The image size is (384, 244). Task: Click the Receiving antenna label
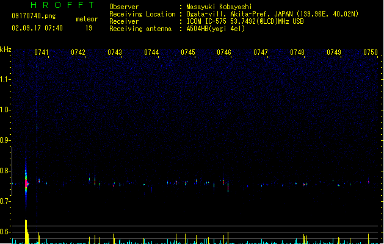coord(140,29)
